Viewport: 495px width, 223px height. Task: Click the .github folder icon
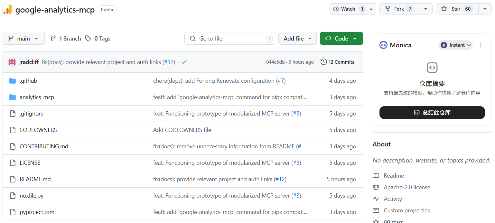click(13, 81)
